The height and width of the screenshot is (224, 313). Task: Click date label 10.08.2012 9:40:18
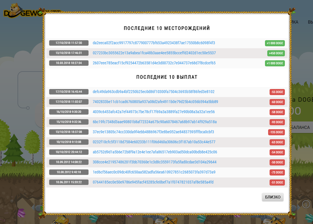[x=69, y=172]
